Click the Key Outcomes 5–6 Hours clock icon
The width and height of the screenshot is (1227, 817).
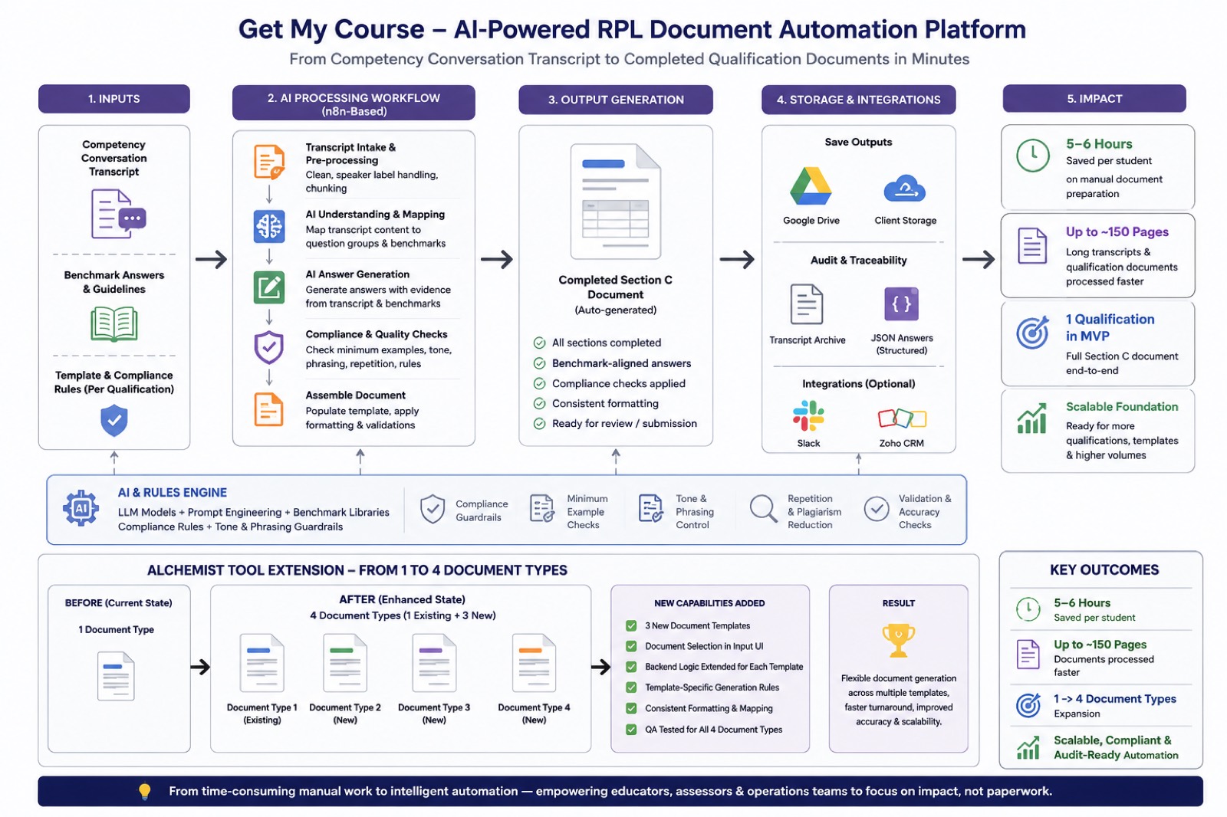click(1028, 609)
